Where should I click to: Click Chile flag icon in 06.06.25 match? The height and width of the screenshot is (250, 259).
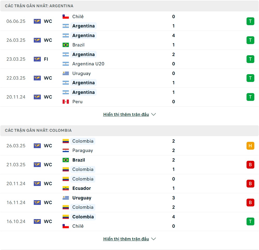pyautogui.click(x=65, y=17)
